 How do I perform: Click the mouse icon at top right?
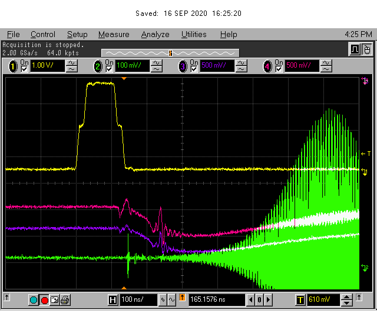click(366, 49)
